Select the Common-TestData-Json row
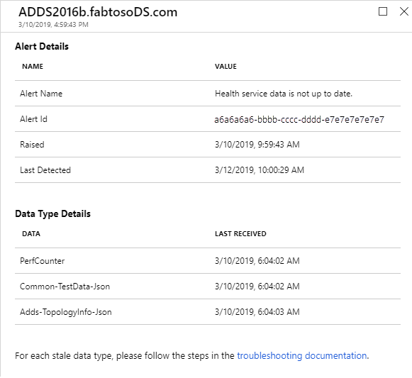 (x=208, y=287)
